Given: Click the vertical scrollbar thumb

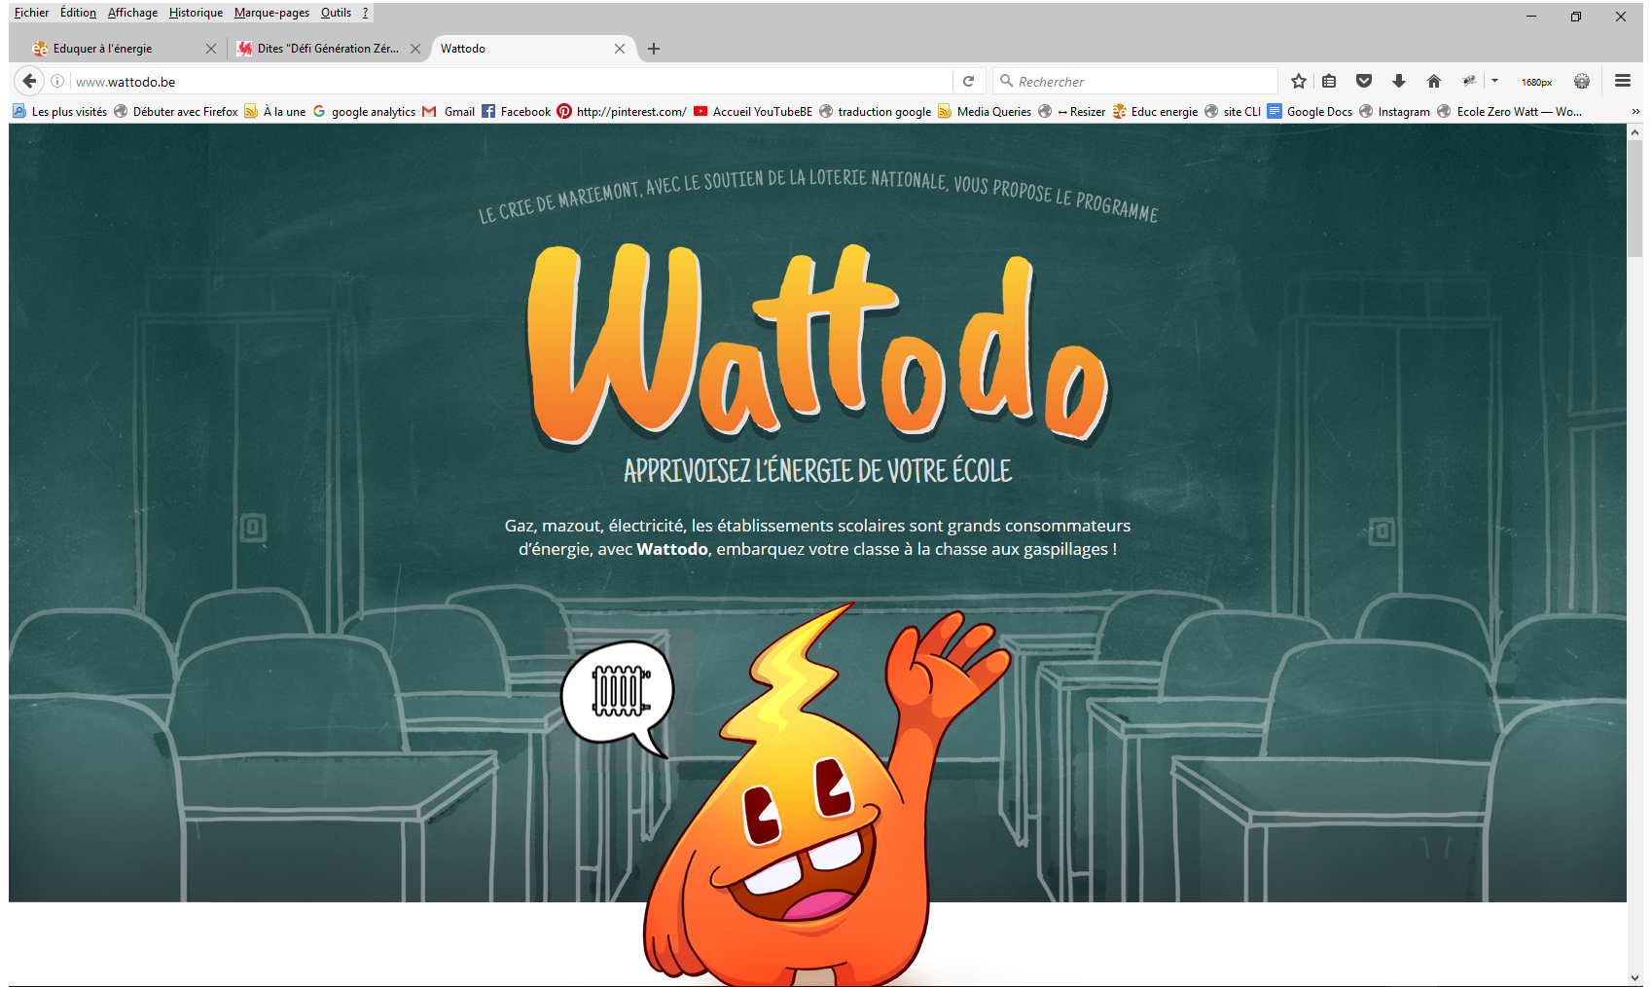Looking at the screenshot, I should click(x=1635, y=197).
